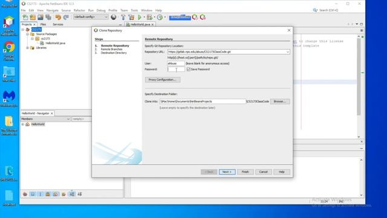Expand the HelloWorld node in Navigator
Image resolution: width=387 pixels, height=218 pixels.
coord(23,124)
